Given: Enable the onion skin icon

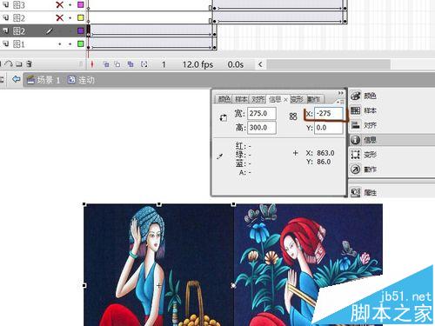Looking at the screenshot, I should point(106,64).
